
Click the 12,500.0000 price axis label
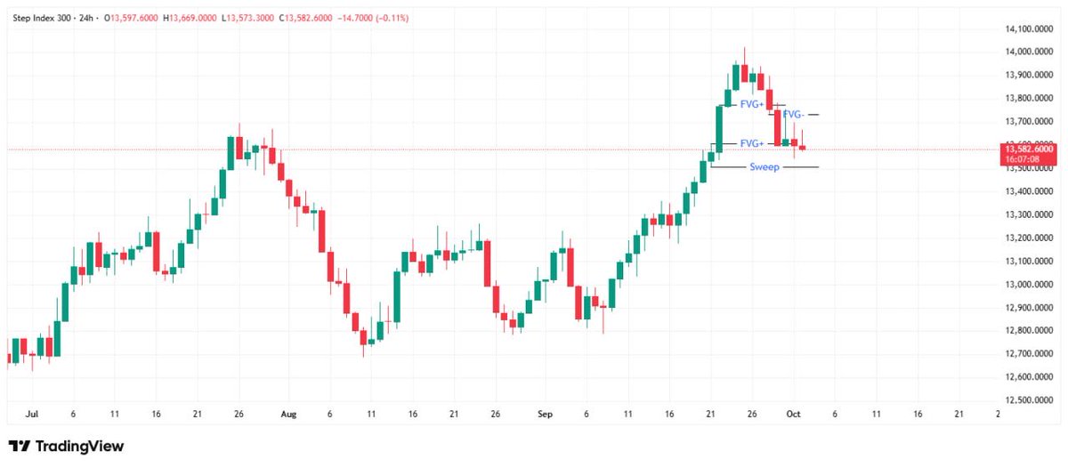point(1030,400)
